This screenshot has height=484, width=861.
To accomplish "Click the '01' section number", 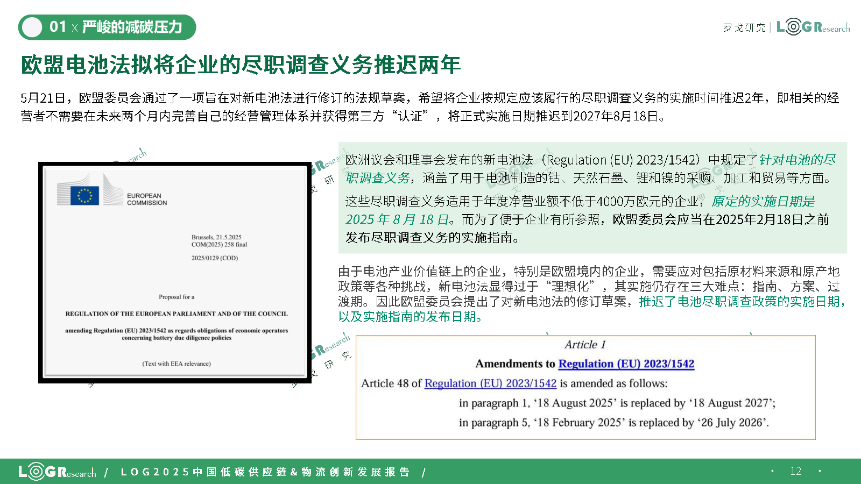I will pyautogui.click(x=58, y=27).
